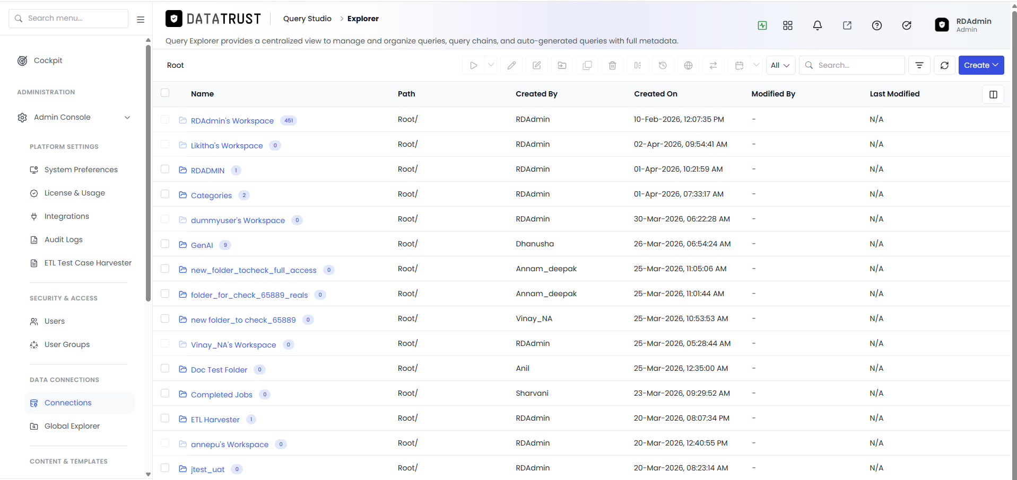Viewport: 1017px width, 480px height.
Task: Sort by the Created On column header
Action: point(655,94)
